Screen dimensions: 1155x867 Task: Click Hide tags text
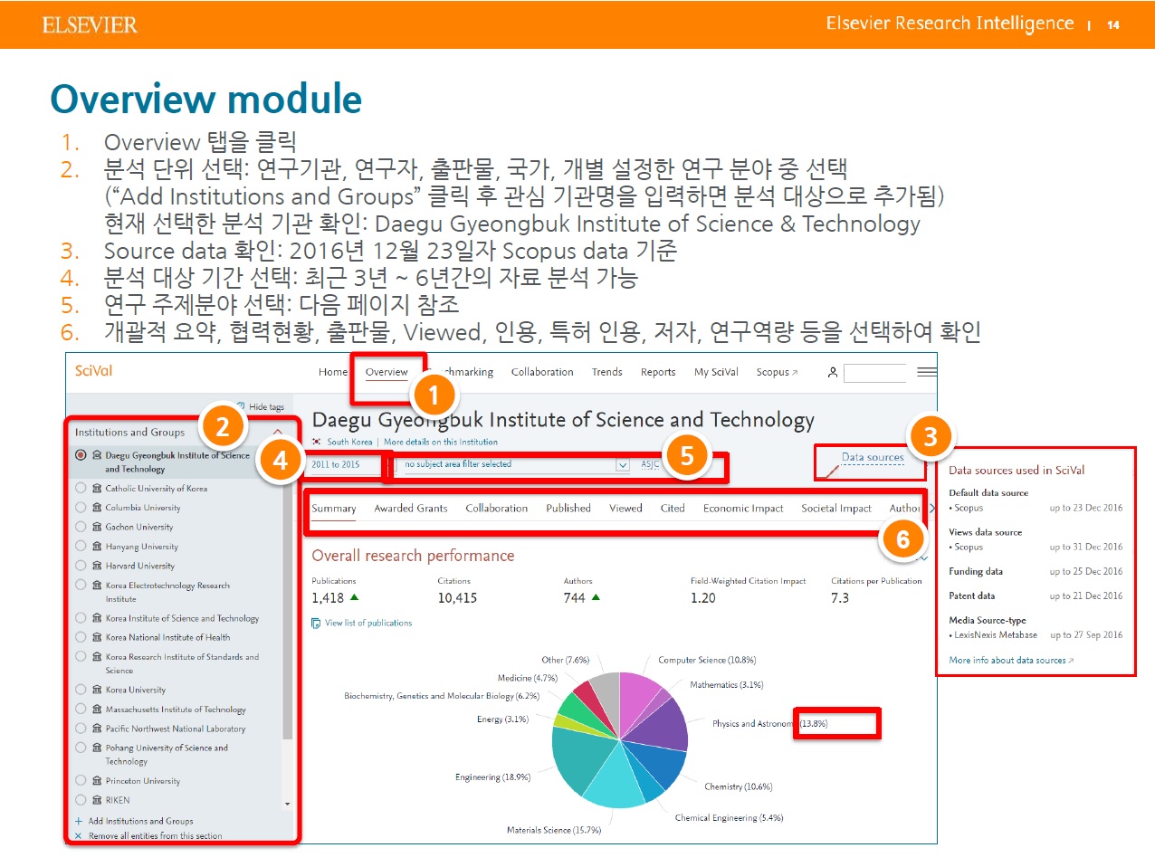point(266,406)
